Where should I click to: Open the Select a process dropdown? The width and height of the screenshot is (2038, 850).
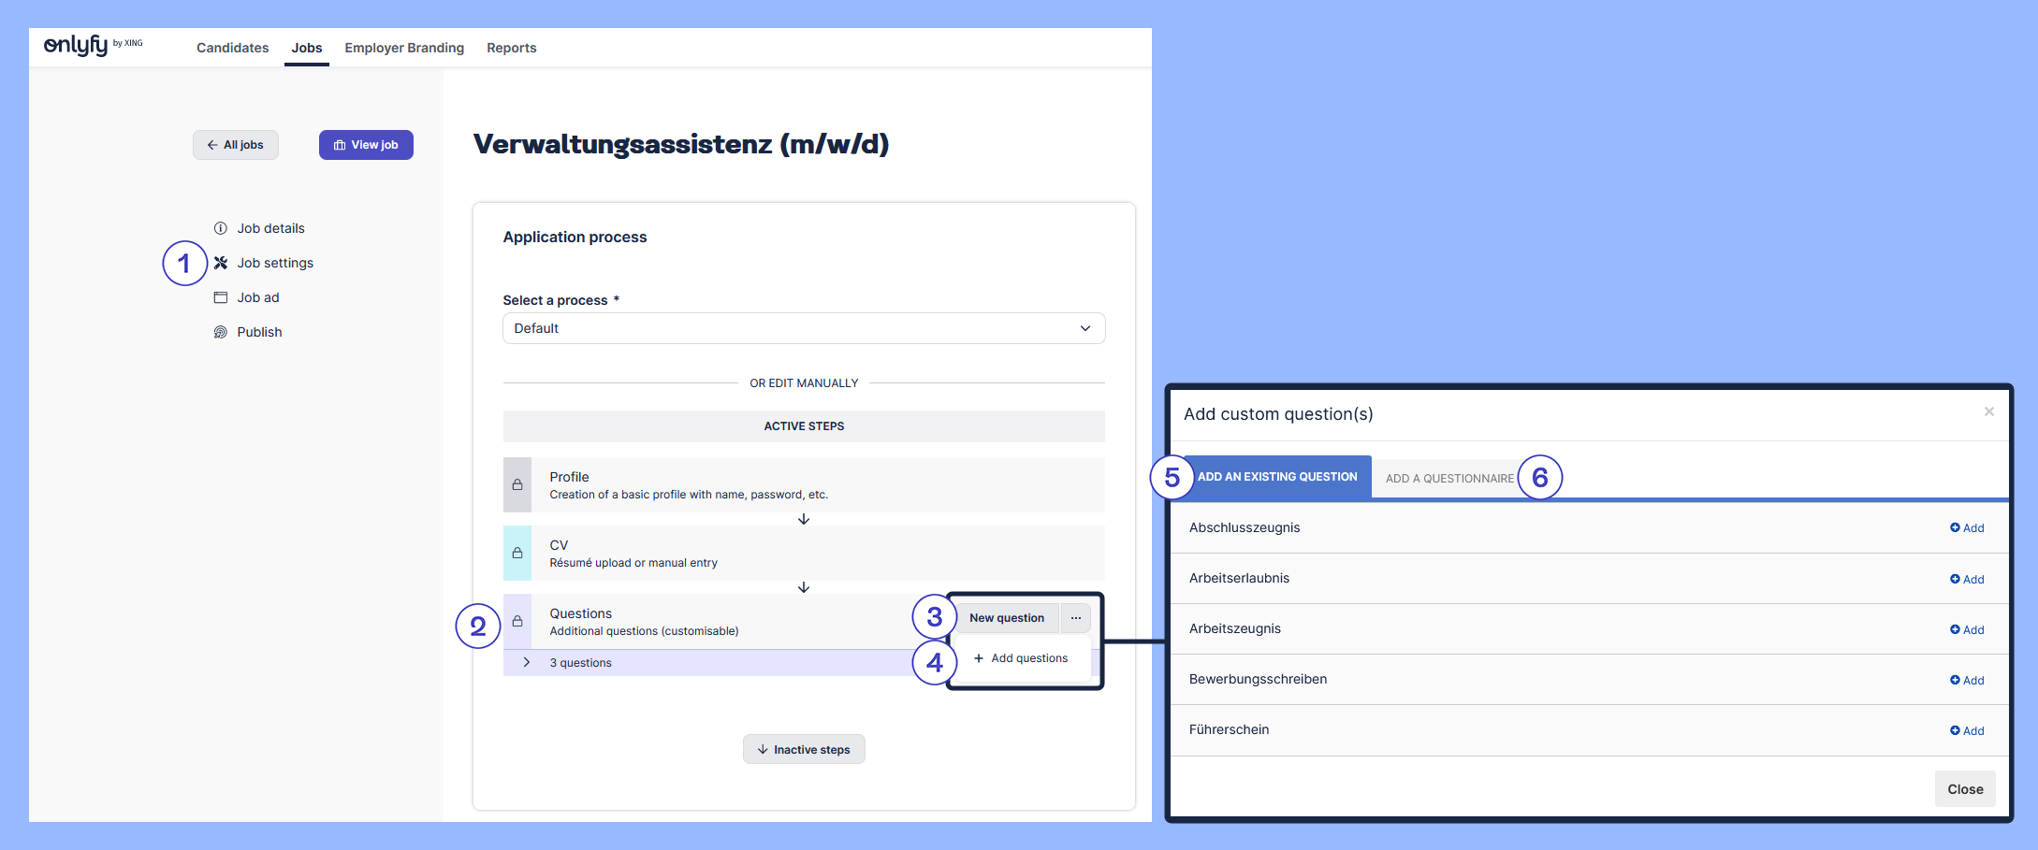pos(804,328)
